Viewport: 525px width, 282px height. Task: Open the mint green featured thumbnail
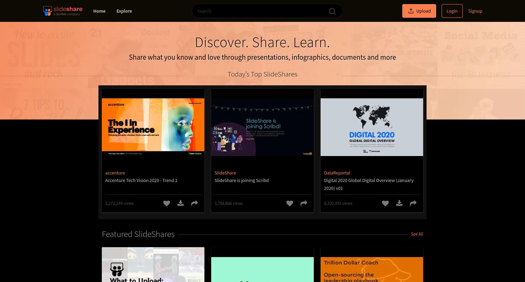pyautogui.click(x=262, y=269)
